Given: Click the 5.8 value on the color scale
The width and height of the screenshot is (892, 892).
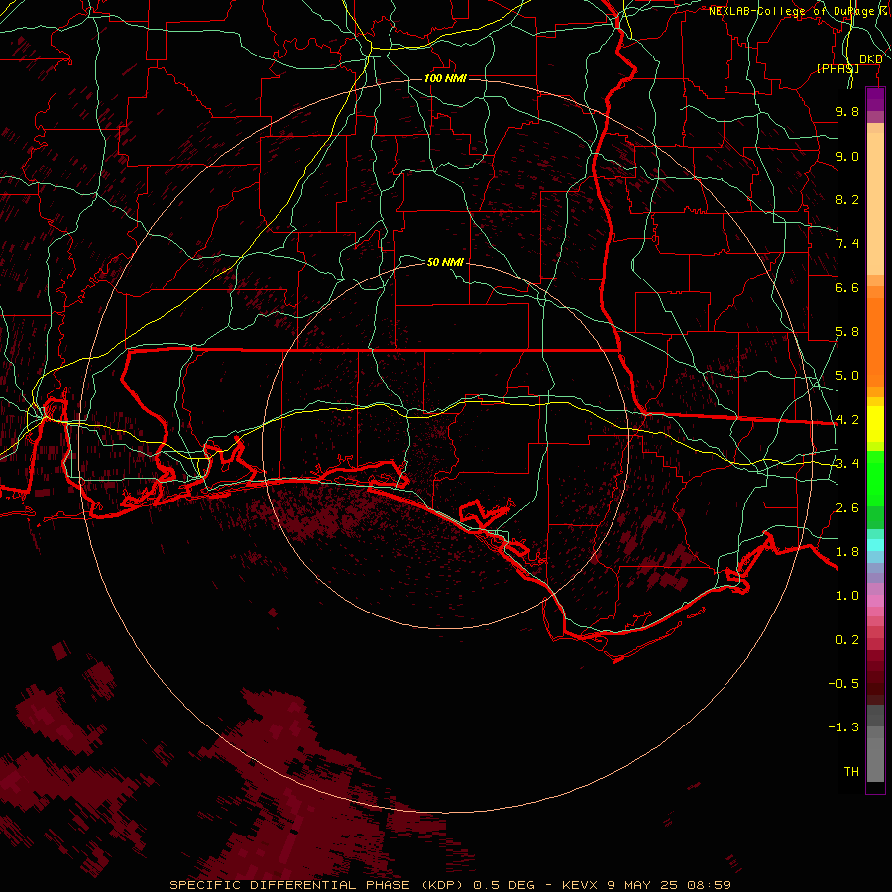Looking at the screenshot, I should [847, 332].
